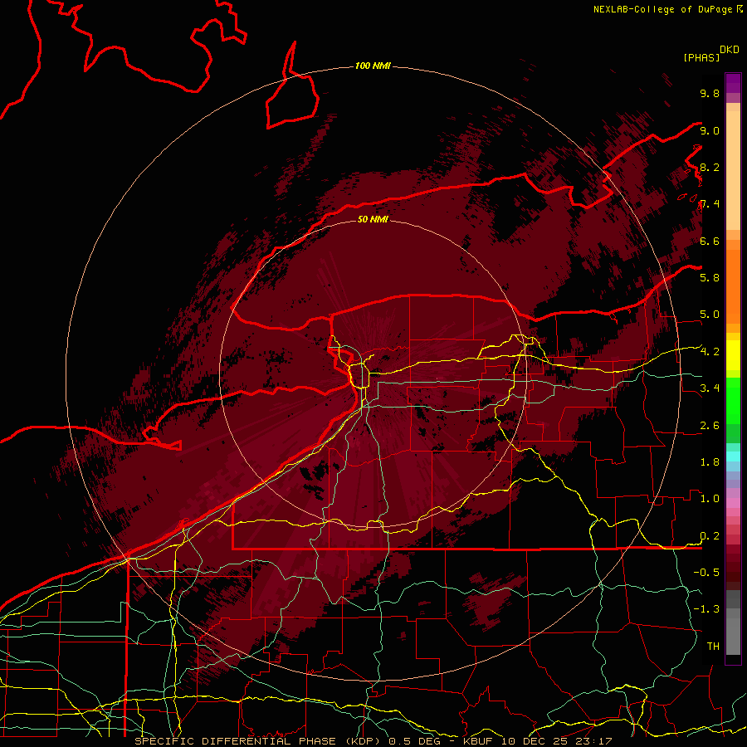
Task: Click the 23:17 timestamp in the caption
Action: 592,741
